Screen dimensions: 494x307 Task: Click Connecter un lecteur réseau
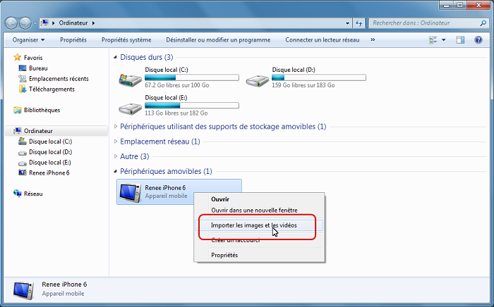click(x=323, y=40)
